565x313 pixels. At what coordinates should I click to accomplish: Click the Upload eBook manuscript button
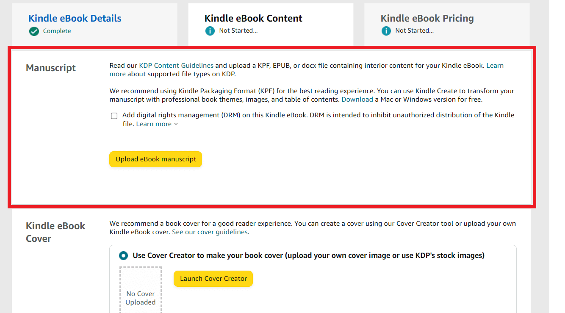point(155,159)
